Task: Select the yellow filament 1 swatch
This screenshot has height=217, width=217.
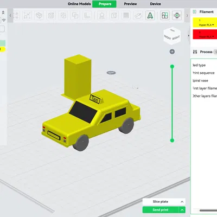Action: [205, 22]
